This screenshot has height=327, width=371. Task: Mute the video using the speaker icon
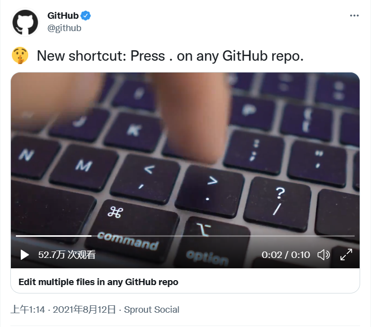324,255
